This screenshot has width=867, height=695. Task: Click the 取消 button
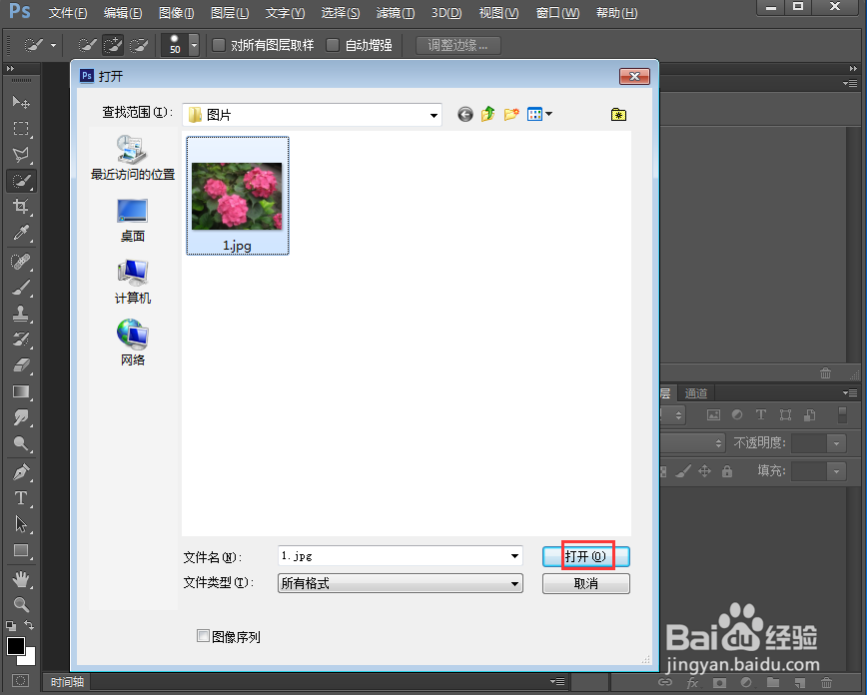point(586,583)
